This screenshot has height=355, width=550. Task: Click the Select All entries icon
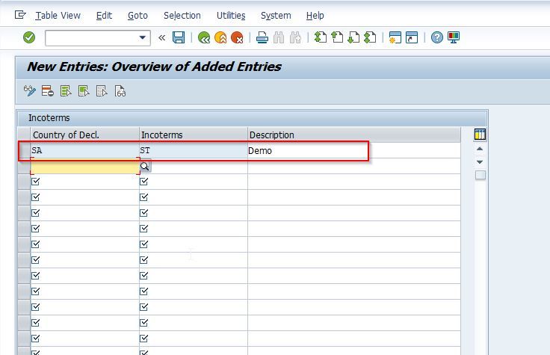pyautogui.click(x=66, y=91)
